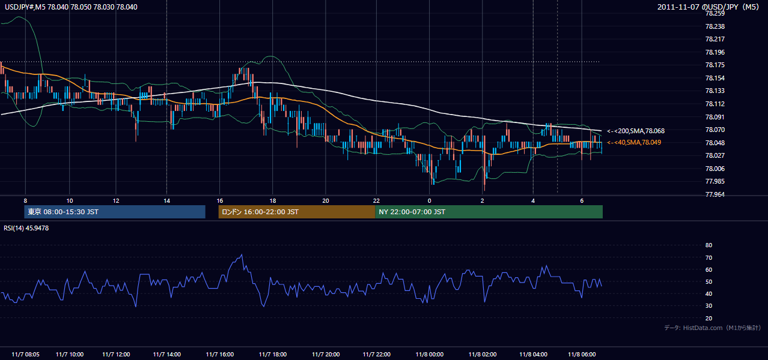
Task: Select the 11/7 20:00 time axis label
Action: pyautogui.click(x=325, y=354)
